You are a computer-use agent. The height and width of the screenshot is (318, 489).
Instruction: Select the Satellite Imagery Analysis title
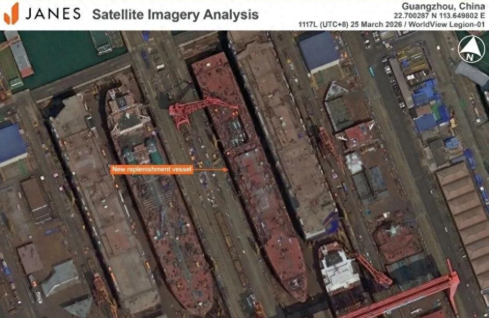[x=175, y=15]
